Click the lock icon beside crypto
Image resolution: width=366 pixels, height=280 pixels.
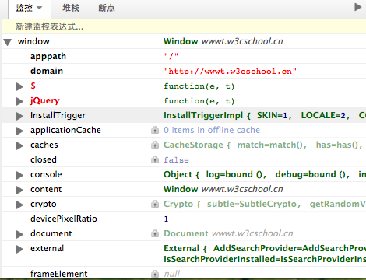[x=155, y=204]
